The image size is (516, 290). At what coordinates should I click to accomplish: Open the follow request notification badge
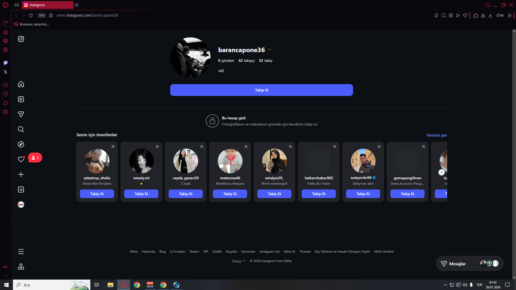(x=35, y=158)
